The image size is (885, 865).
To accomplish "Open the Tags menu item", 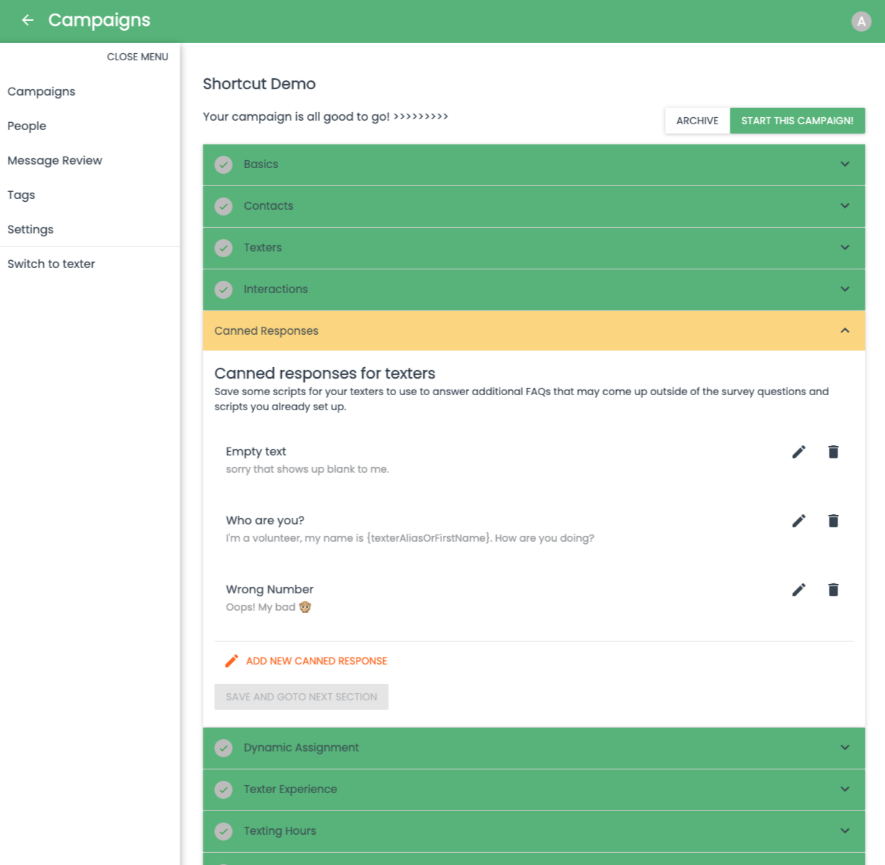I will (x=22, y=195).
